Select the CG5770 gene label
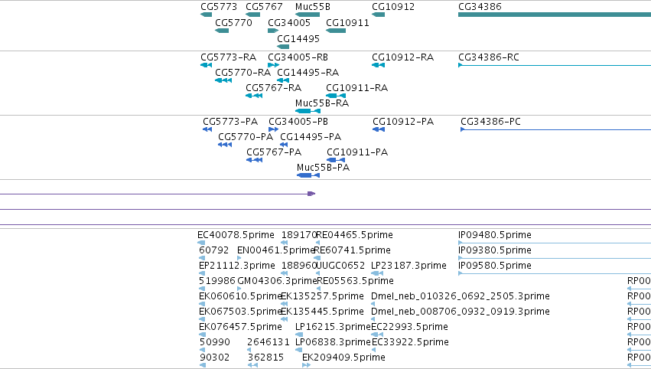Image resolution: width=651 pixels, height=369 pixels. [x=234, y=23]
